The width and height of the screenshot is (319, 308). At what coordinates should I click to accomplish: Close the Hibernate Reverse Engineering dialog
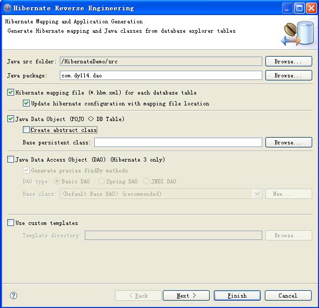pos(312,8)
